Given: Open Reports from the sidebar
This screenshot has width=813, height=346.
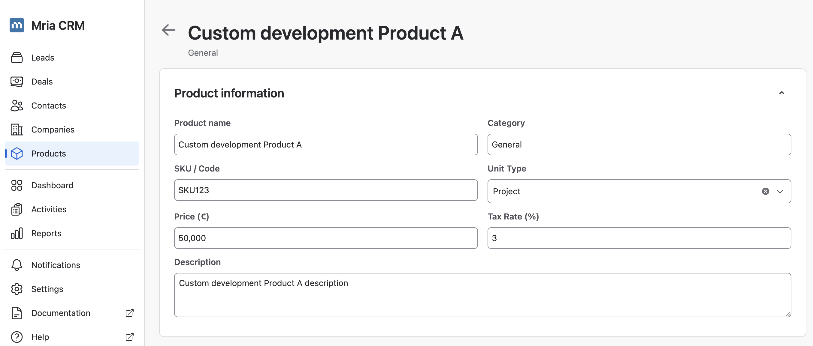Looking at the screenshot, I should click(x=72, y=233).
